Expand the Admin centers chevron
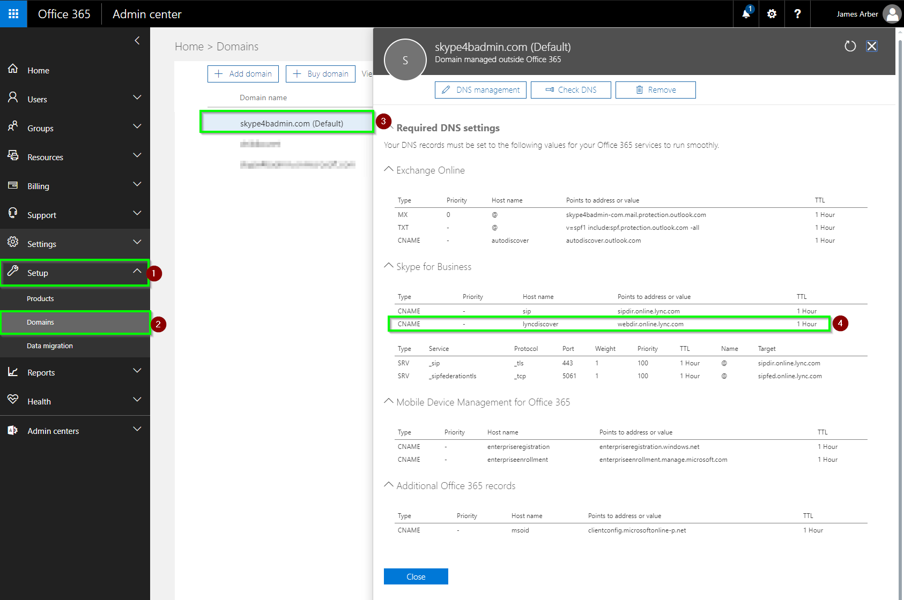Viewport: 904px width, 600px height. point(137,430)
